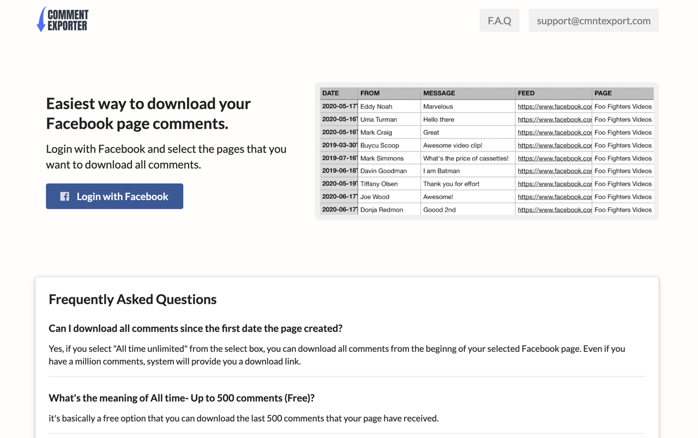Viewport: 698px width, 438px height.
Task: Select the name Tiffany Olsen
Action: tap(379, 184)
